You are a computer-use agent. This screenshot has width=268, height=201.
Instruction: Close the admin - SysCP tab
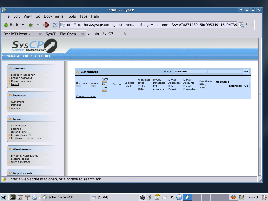(x=125, y=34)
